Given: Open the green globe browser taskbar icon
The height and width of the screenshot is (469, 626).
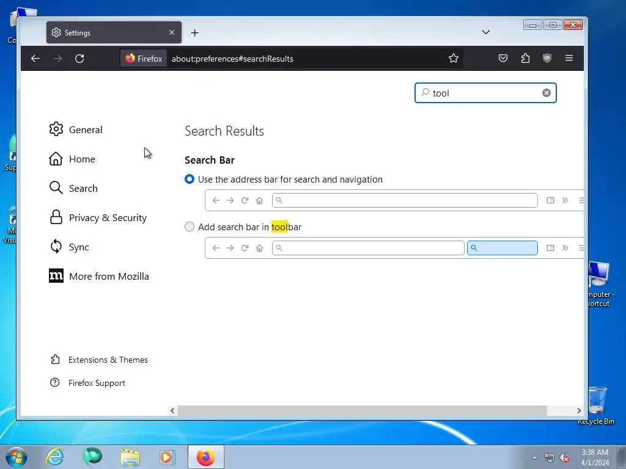Looking at the screenshot, I should coord(92,457).
